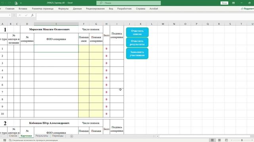Click the Очистить список button
This screenshot has width=254, height=142.
tap(137, 32)
